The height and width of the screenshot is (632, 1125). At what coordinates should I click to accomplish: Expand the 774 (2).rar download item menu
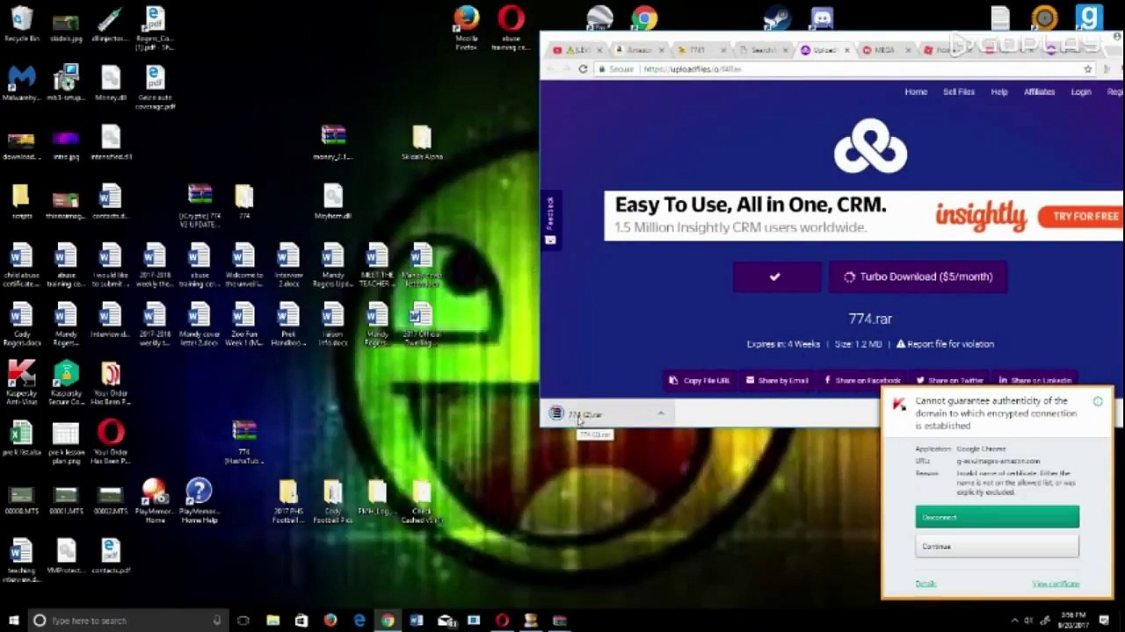(661, 414)
